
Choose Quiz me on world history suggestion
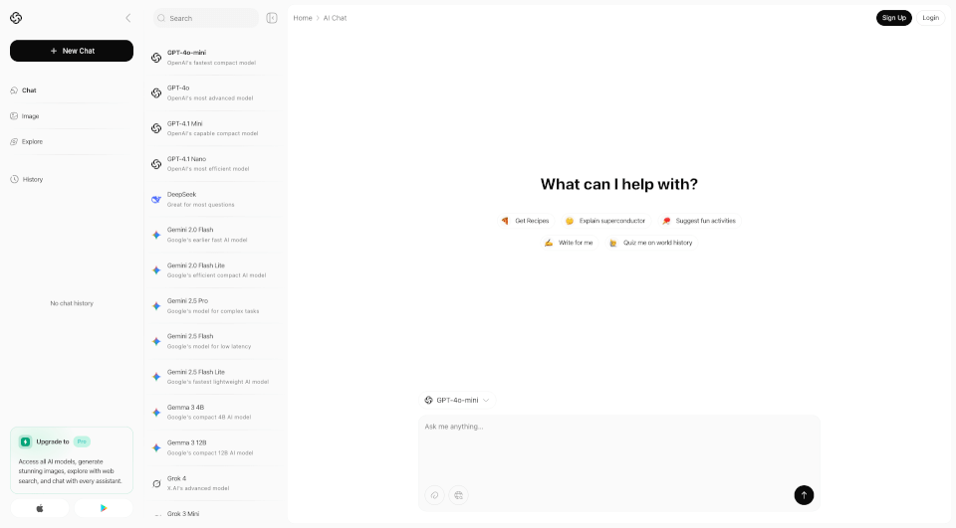(x=651, y=243)
